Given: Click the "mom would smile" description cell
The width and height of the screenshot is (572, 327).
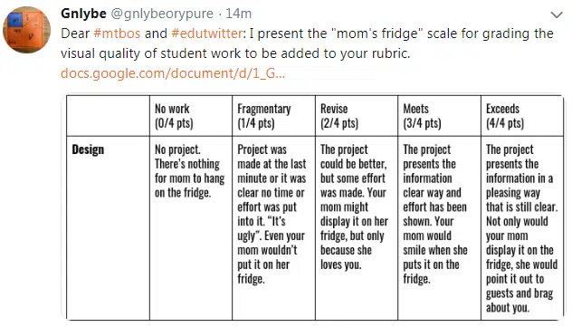Looking at the screenshot, I should (x=439, y=228).
